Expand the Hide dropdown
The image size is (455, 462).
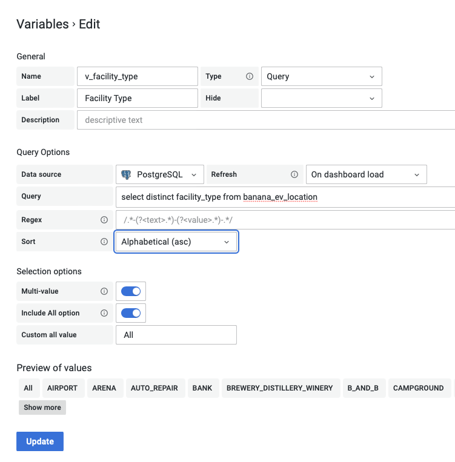point(322,98)
